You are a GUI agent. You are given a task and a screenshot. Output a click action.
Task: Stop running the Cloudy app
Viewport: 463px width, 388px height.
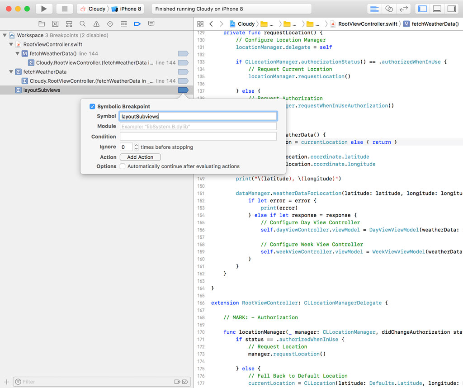point(63,8)
